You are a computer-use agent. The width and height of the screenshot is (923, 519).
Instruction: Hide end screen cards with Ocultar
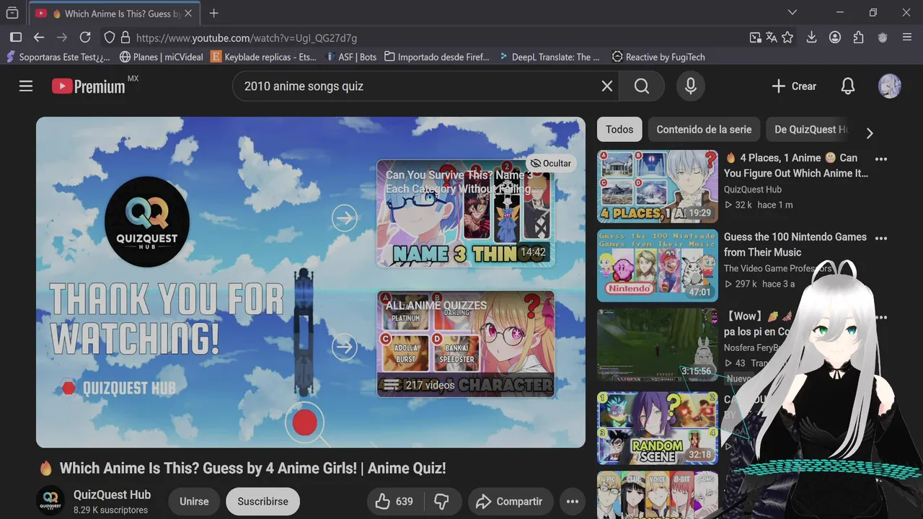551,163
